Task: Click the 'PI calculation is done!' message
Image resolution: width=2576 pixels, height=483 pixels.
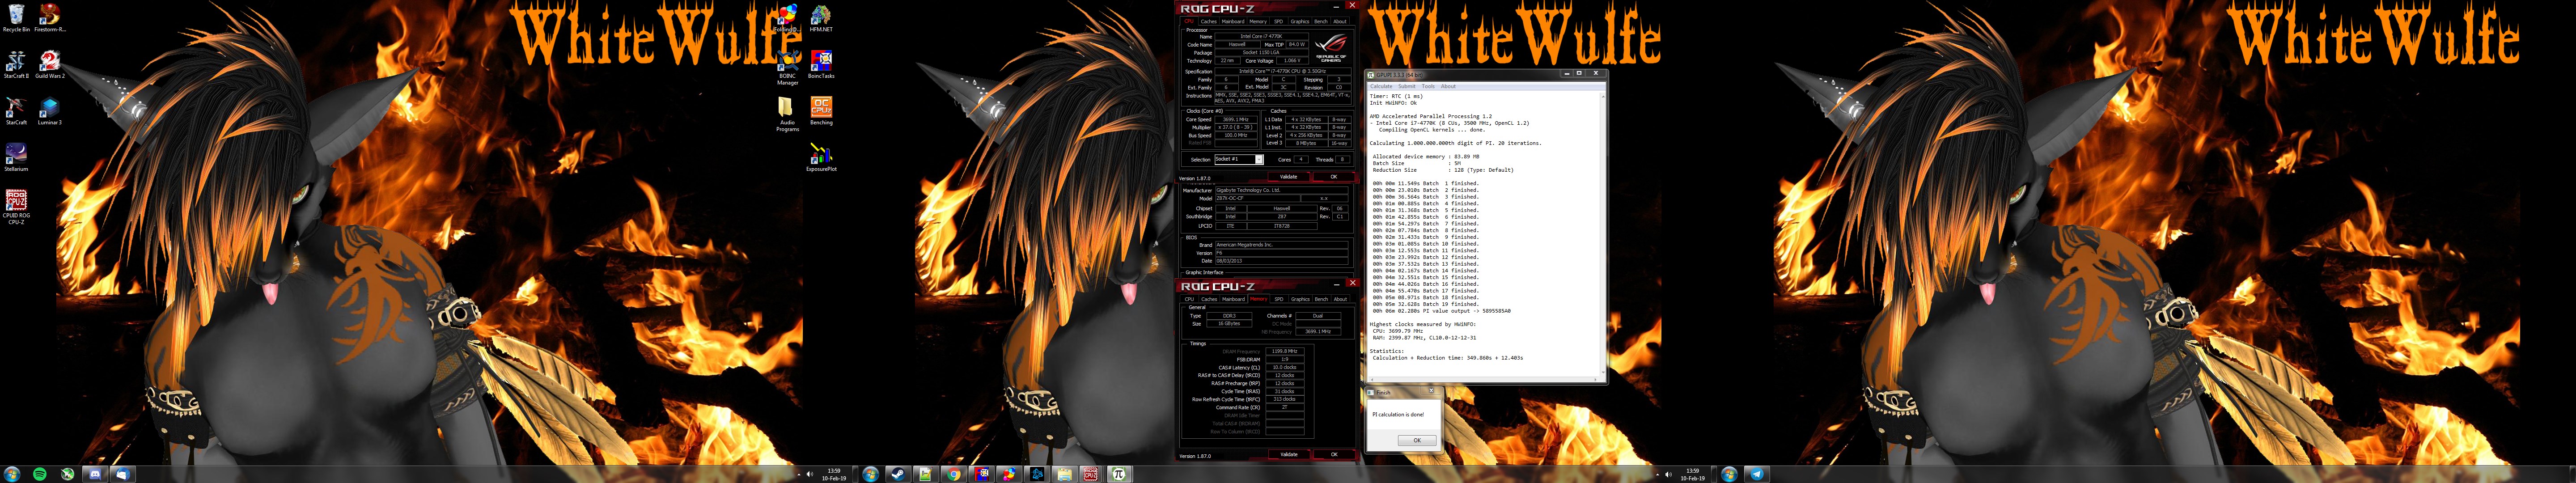Action: coord(1398,414)
